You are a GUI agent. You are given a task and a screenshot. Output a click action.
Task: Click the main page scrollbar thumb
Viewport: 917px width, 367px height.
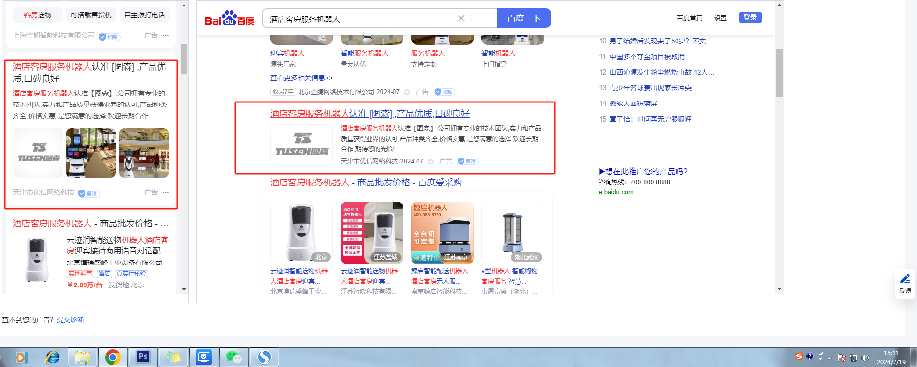779,72
